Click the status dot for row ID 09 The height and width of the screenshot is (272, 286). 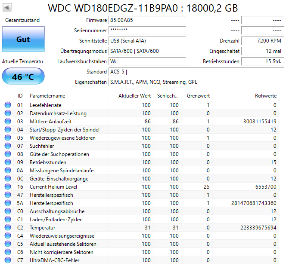[x=8, y=162]
